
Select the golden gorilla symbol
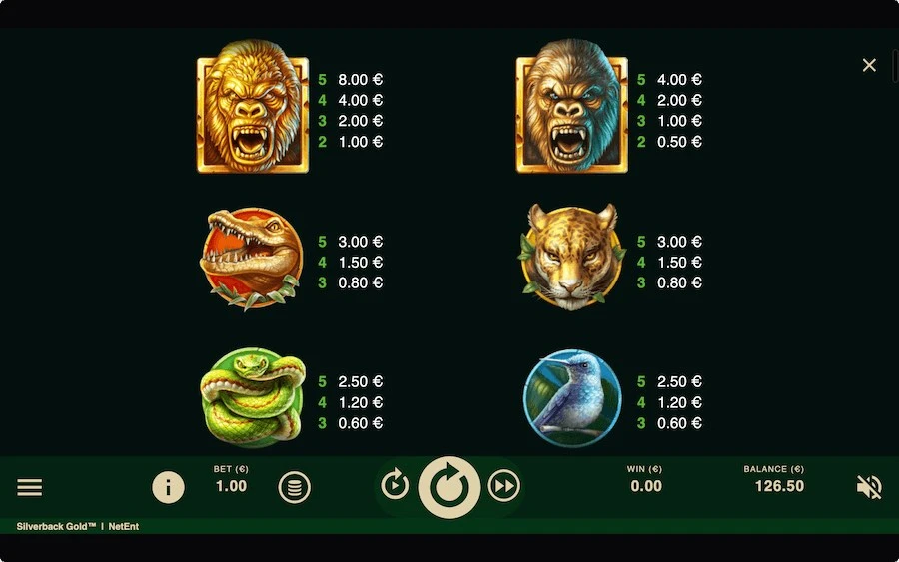(253, 107)
